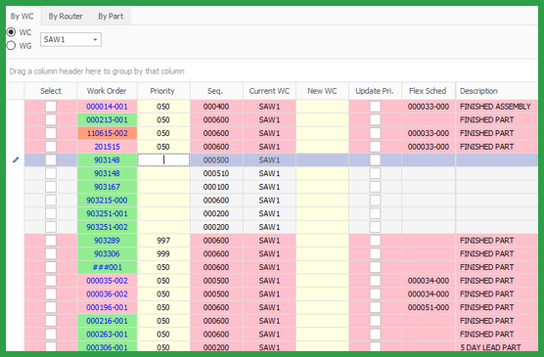Screen dimensions: 544x357
Task: Click the Priority cell for work order 903167
Action: pyautogui.click(x=163, y=187)
